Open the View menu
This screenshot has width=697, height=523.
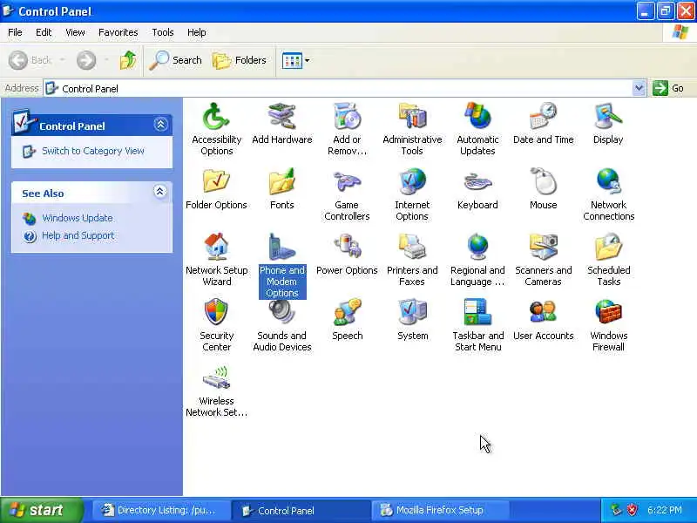coord(75,32)
